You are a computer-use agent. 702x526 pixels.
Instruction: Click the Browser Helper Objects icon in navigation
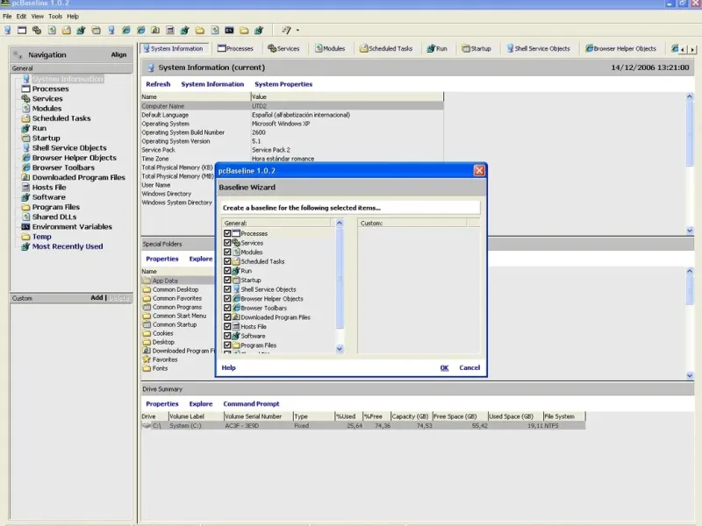(25, 158)
